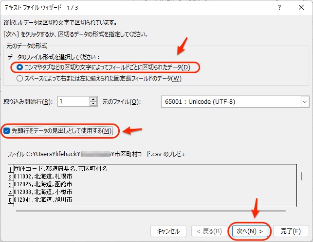This screenshot has width=313, height=242.
Task: Click the preview header row 団体コード,都道府県名,市区町村名
Action: click(x=61, y=169)
